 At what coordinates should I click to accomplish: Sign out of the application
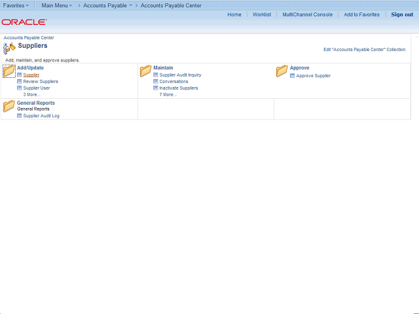tap(402, 14)
